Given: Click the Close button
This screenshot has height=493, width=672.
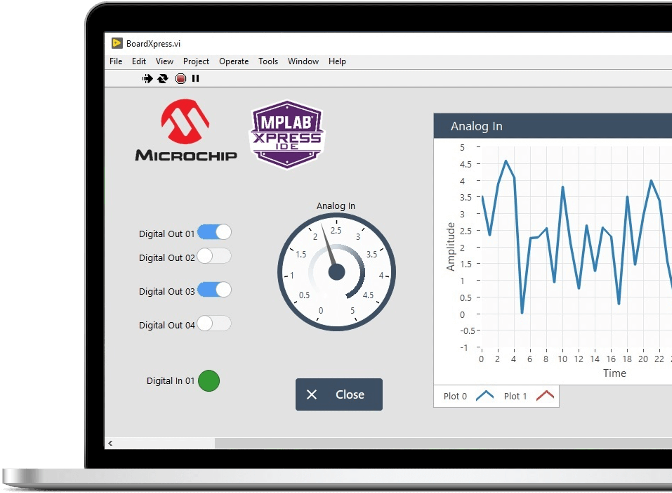Looking at the screenshot, I should point(339,395).
